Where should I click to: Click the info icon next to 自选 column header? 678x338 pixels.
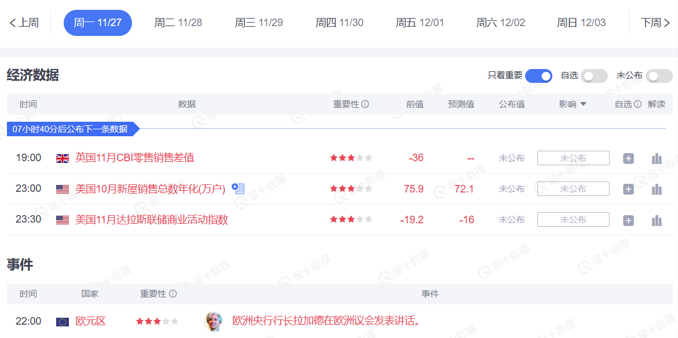(x=637, y=104)
